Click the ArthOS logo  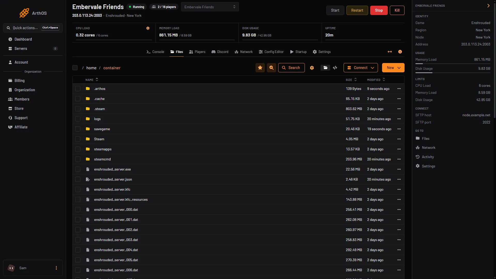coord(33,13)
